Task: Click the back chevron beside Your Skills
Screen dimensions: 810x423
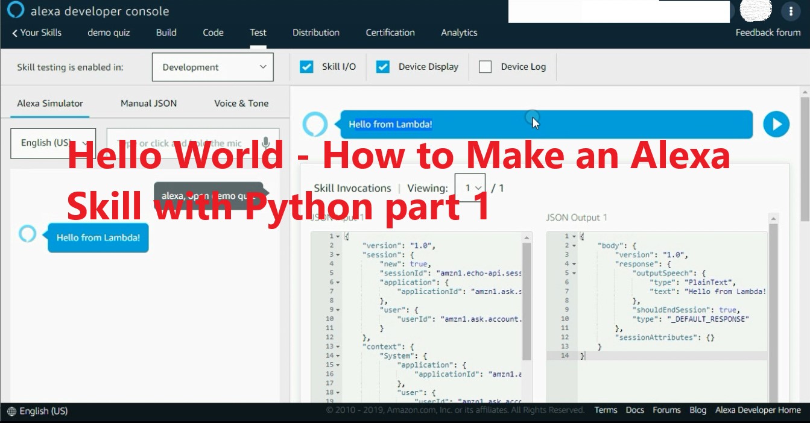Action: click(14, 33)
